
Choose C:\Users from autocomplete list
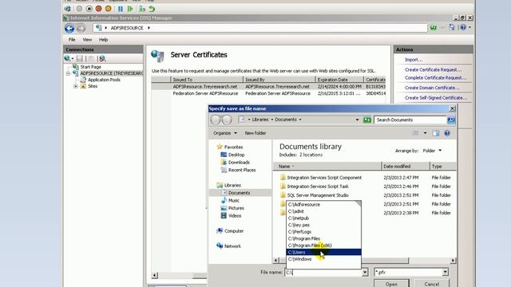tap(323, 252)
